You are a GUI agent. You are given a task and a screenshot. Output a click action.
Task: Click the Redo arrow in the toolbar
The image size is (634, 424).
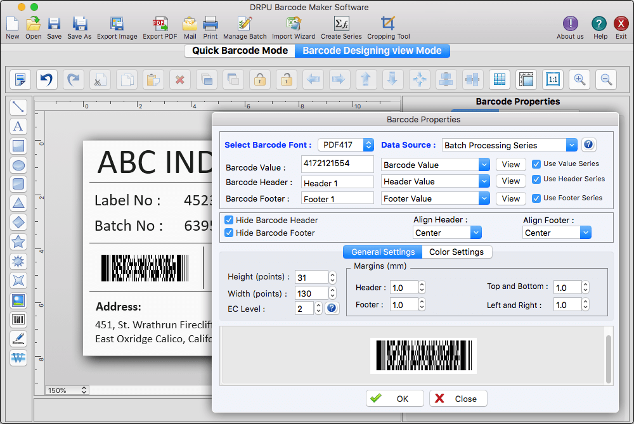(x=73, y=79)
